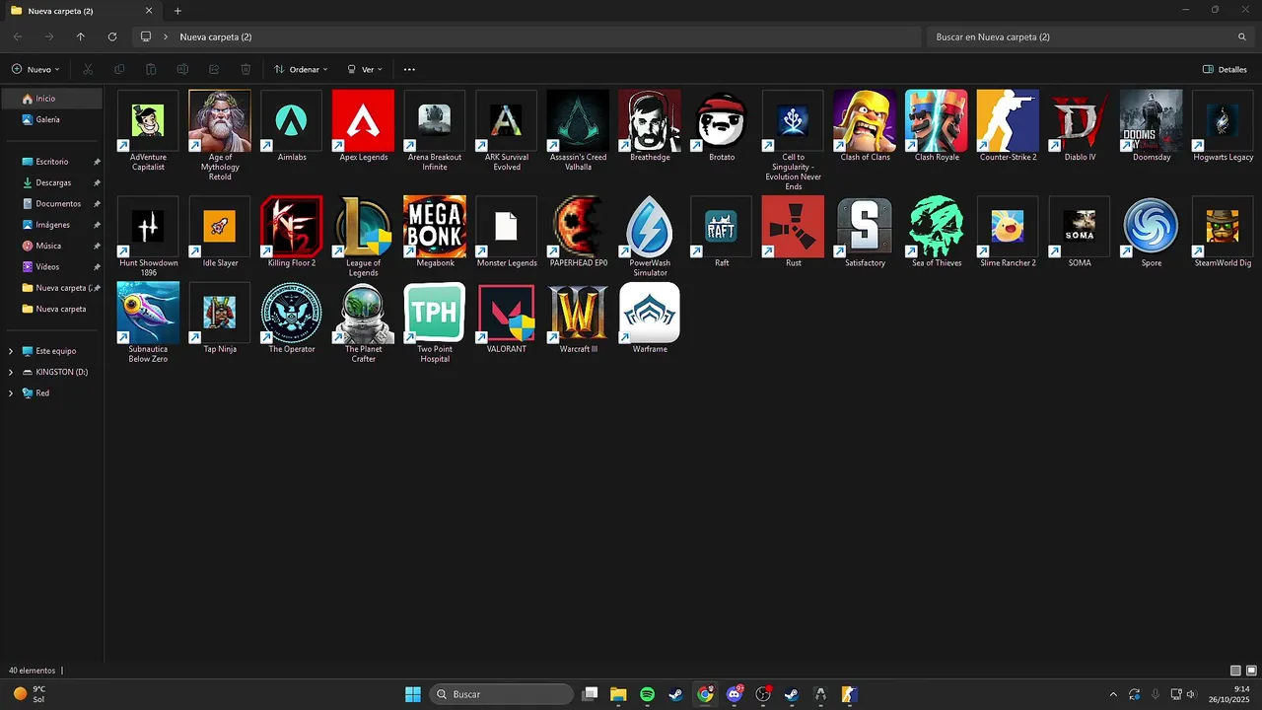This screenshot has width=1262, height=710.
Task: Select the Raft game icon
Action: [722, 227]
